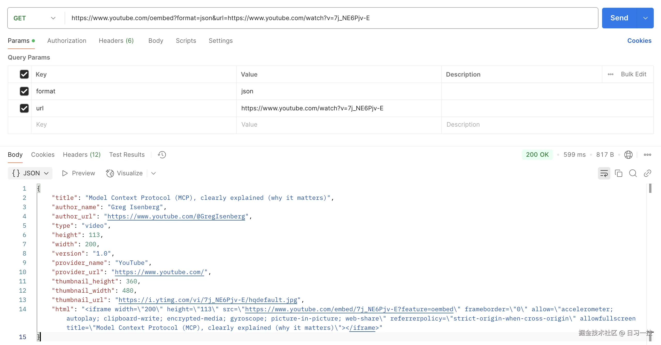The image size is (661, 345).
Task: Open the Headers (12) response tab
Action: [x=82, y=154]
